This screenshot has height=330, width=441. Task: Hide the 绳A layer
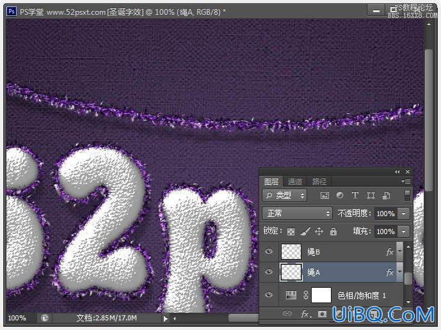(x=269, y=272)
